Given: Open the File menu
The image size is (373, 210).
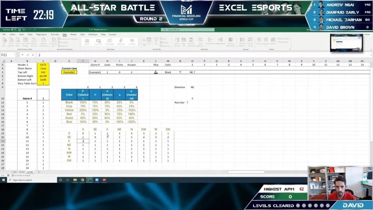Looking at the screenshot, I should (x=4, y=35).
